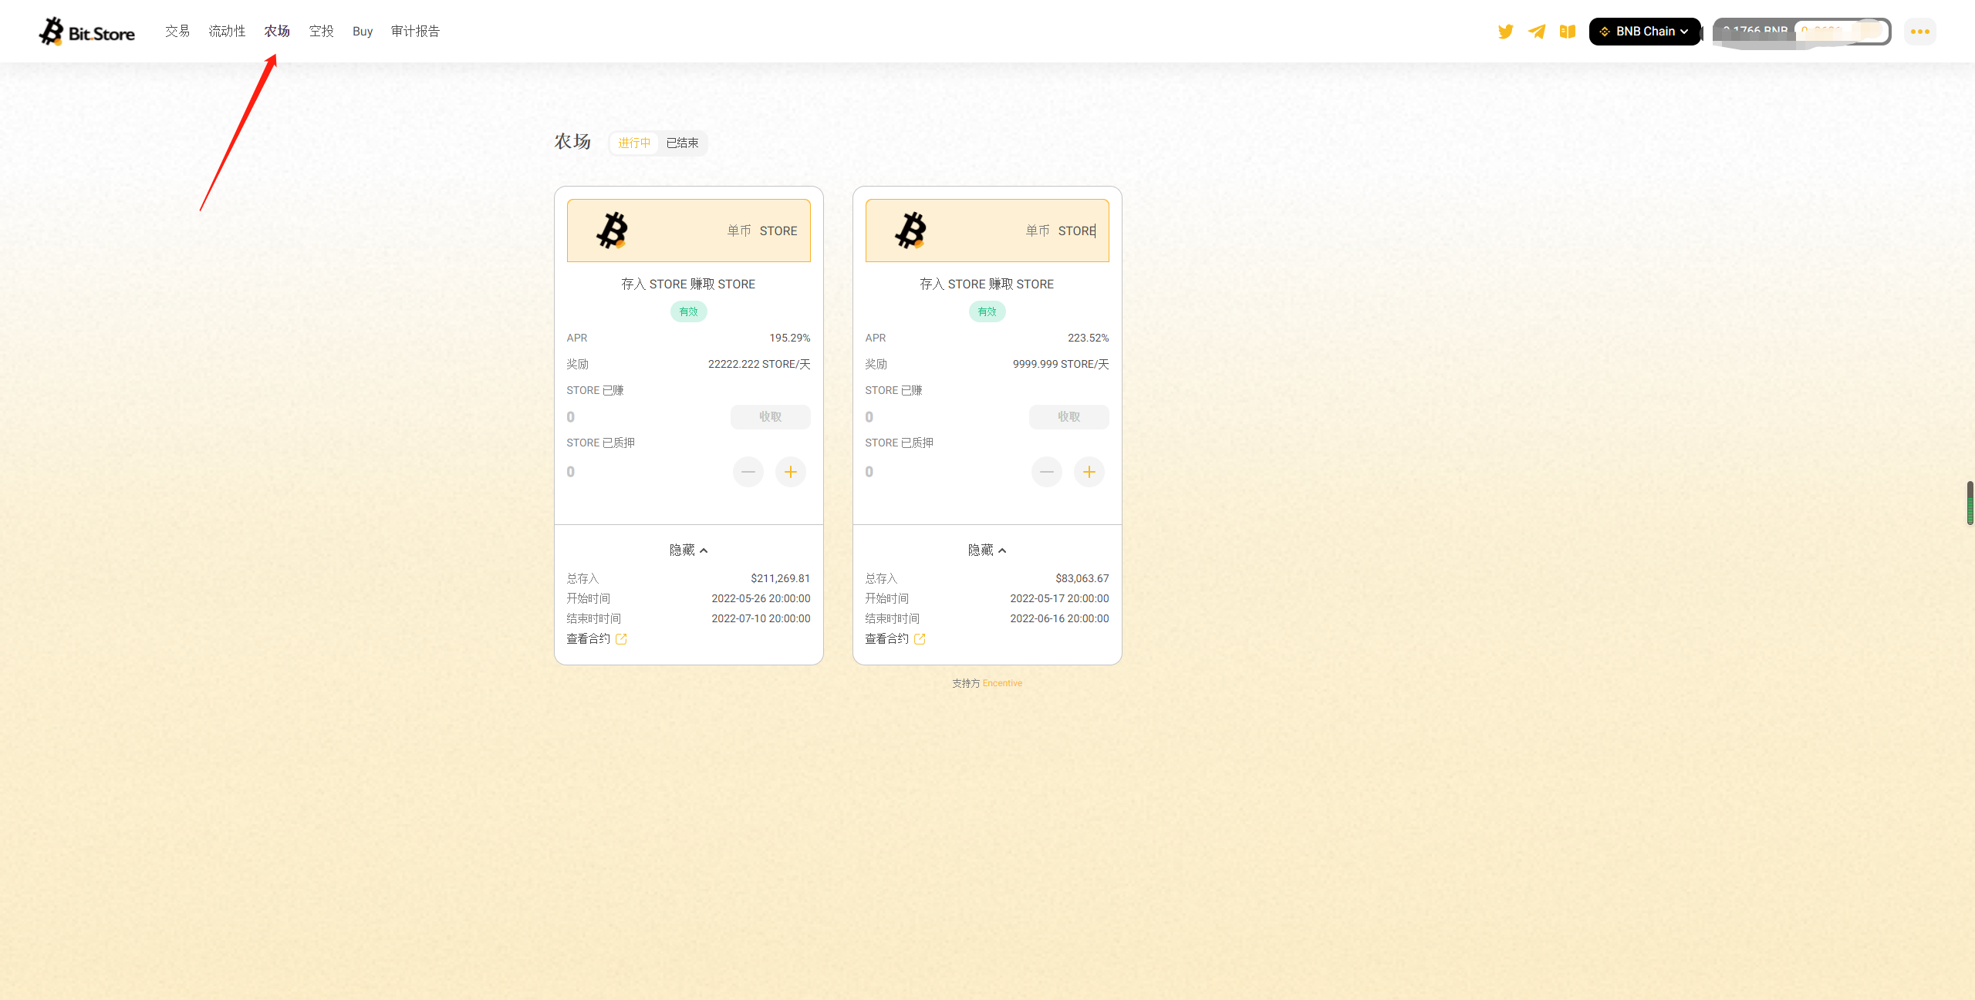
Task: Open the Buy nav item
Action: [363, 32]
